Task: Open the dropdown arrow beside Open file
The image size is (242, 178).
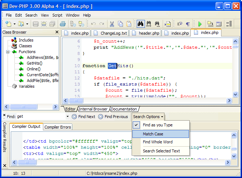Action: 27,24
